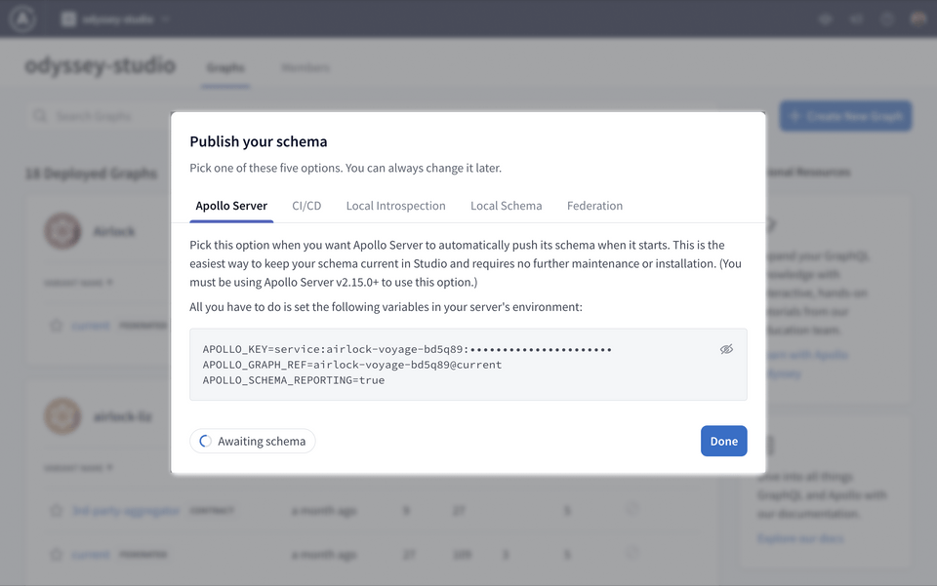Reveal the hidden APOLLO_KEY value
The width and height of the screenshot is (937, 586).
coord(726,349)
